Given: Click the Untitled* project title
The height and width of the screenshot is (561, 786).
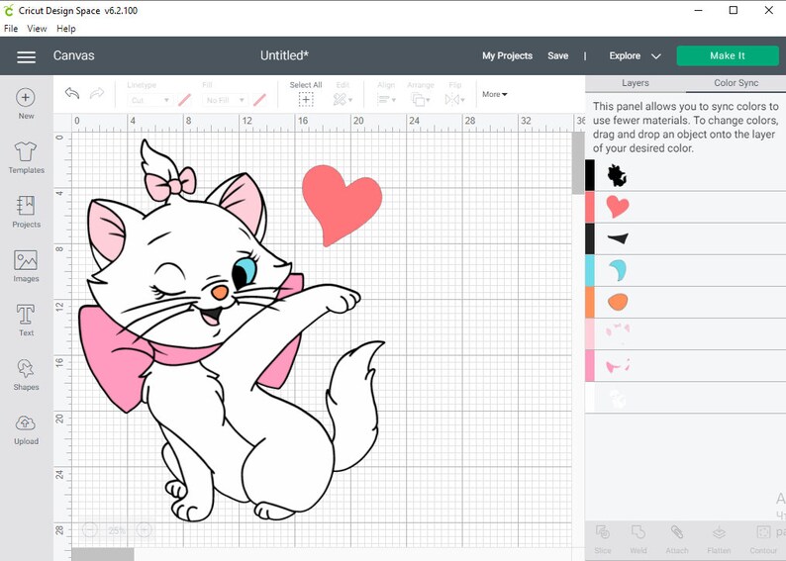Looking at the screenshot, I should point(284,55).
